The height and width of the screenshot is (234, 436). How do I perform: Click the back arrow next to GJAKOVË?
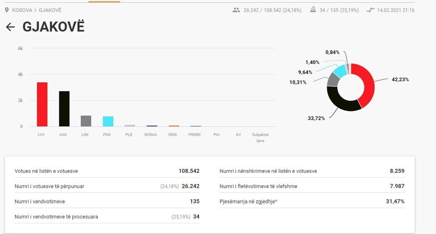pos(10,27)
